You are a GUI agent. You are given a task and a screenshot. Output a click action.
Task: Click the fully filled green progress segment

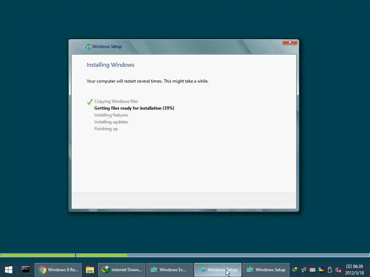(38, 255)
